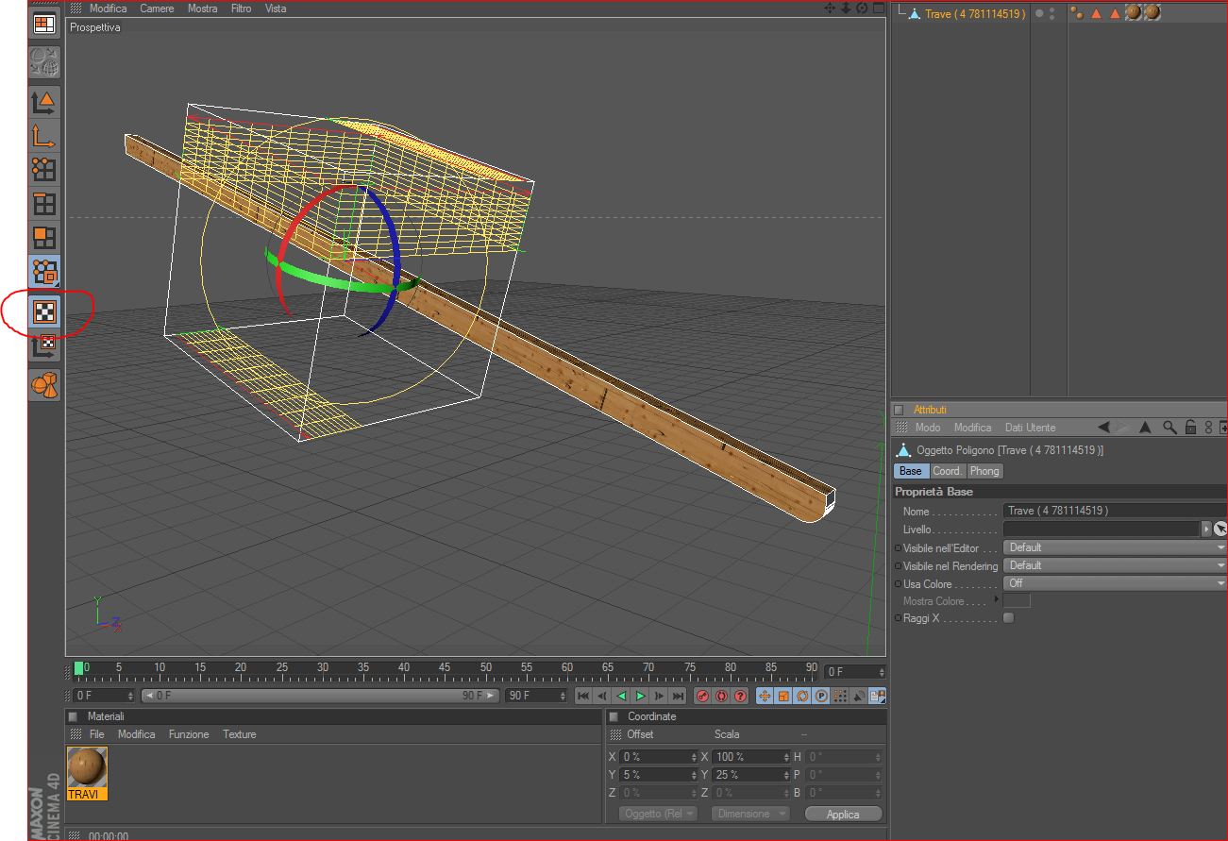Go back in Attributes history
This screenshot has width=1228, height=841.
point(1105,428)
